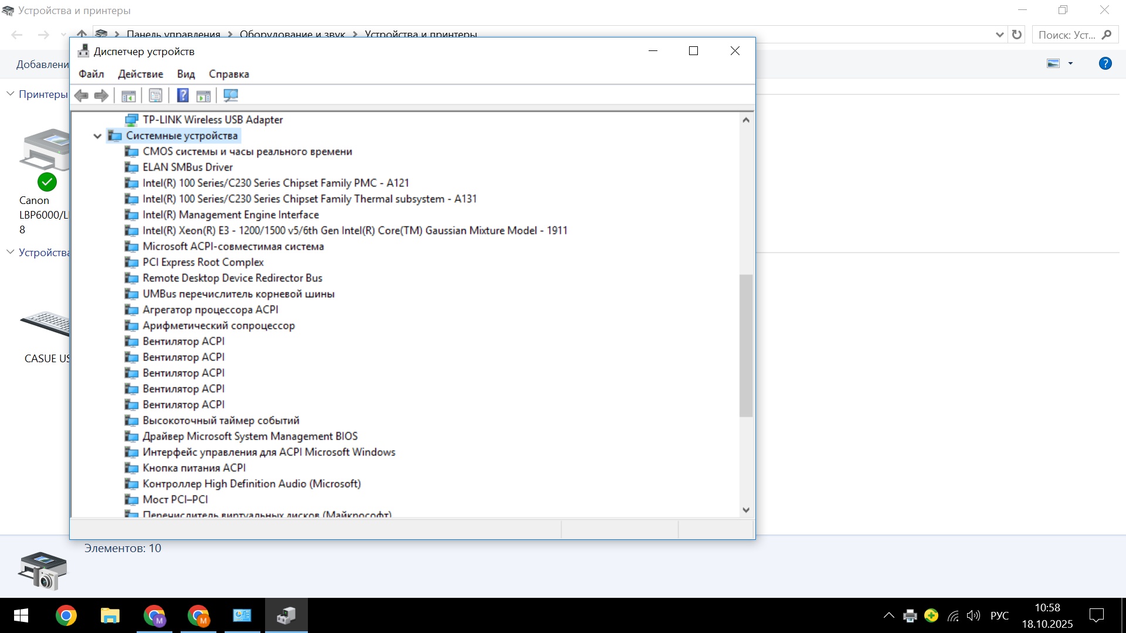The width and height of the screenshot is (1126, 633).
Task: Click the blue Help toolbar icon
Action: (x=183, y=96)
